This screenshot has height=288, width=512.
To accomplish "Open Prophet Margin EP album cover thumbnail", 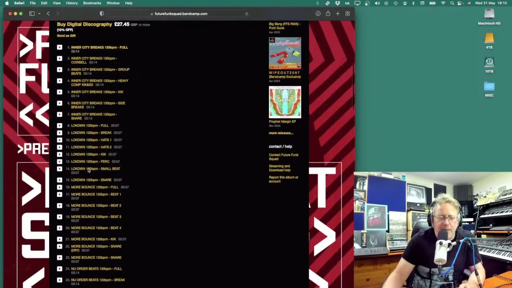I will (x=285, y=102).
